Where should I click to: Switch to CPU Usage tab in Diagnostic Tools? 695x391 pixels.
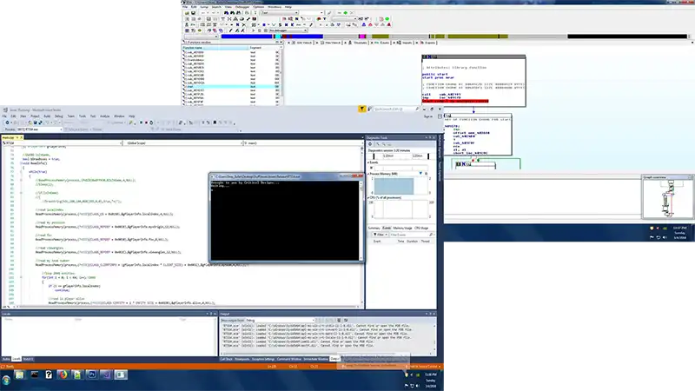tap(421, 228)
